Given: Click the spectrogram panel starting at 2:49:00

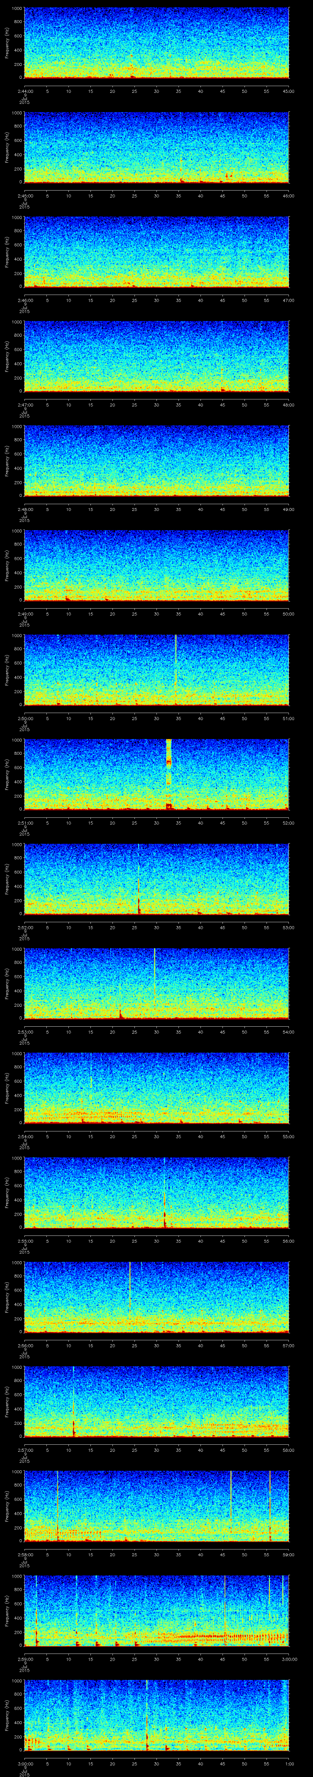Looking at the screenshot, I should pyautogui.click(x=157, y=566).
